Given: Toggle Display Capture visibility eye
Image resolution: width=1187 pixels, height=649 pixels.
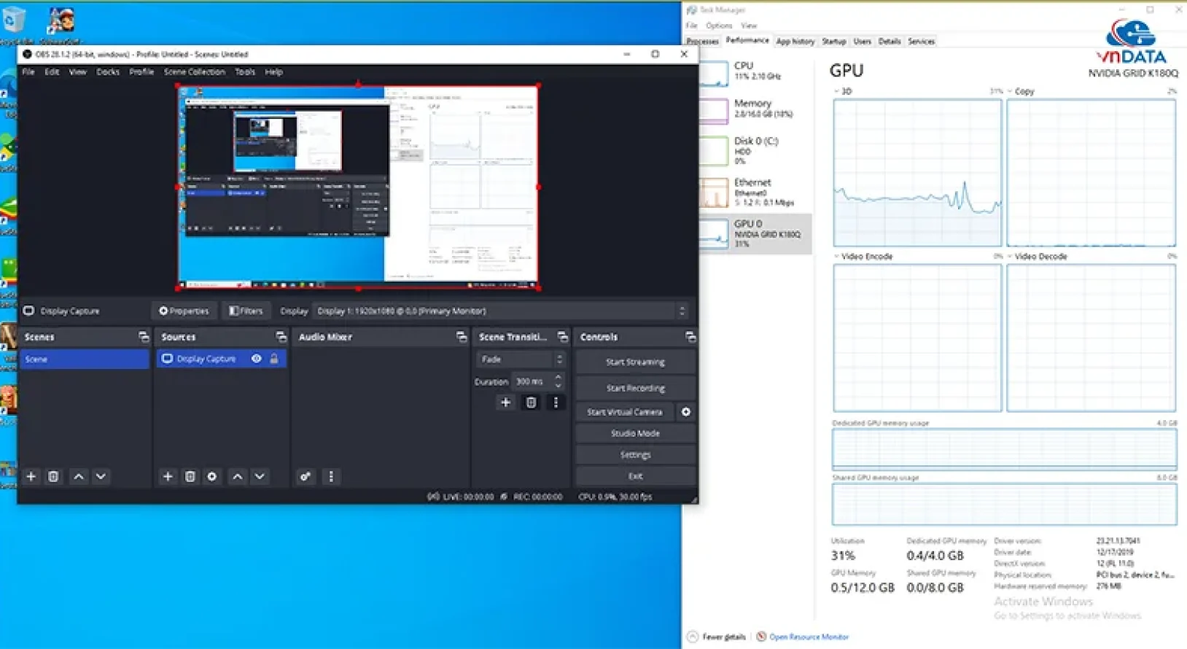Looking at the screenshot, I should (257, 359).
